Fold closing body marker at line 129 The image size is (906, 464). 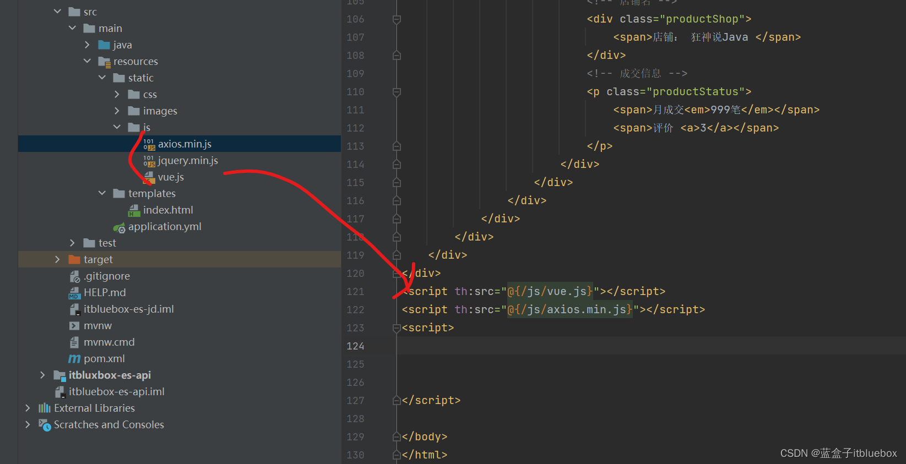(x=397, y=437)
